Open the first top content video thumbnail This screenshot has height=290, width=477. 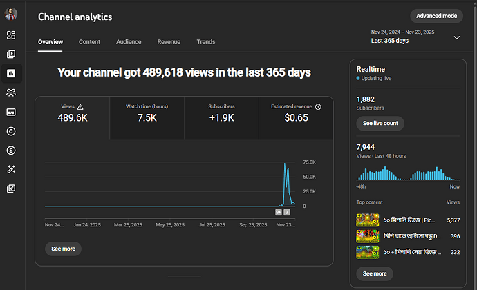(367, 220)
